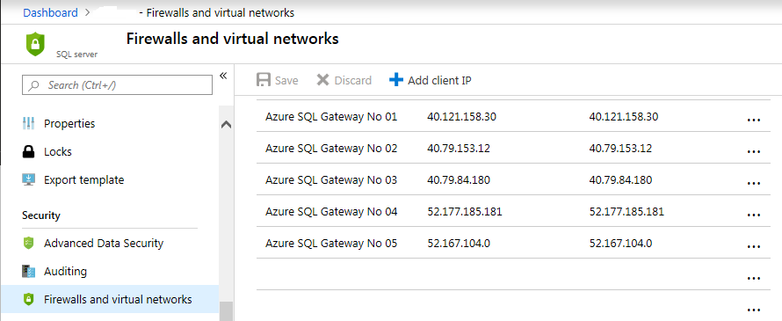Screen dimensions: 782x321
Task: Focus the Search (Ctrl+/) field
Action: coord(117,85)
